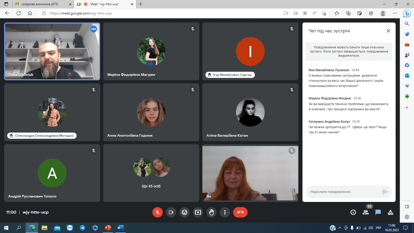Open meeting details info icon

tap(353, 212)
